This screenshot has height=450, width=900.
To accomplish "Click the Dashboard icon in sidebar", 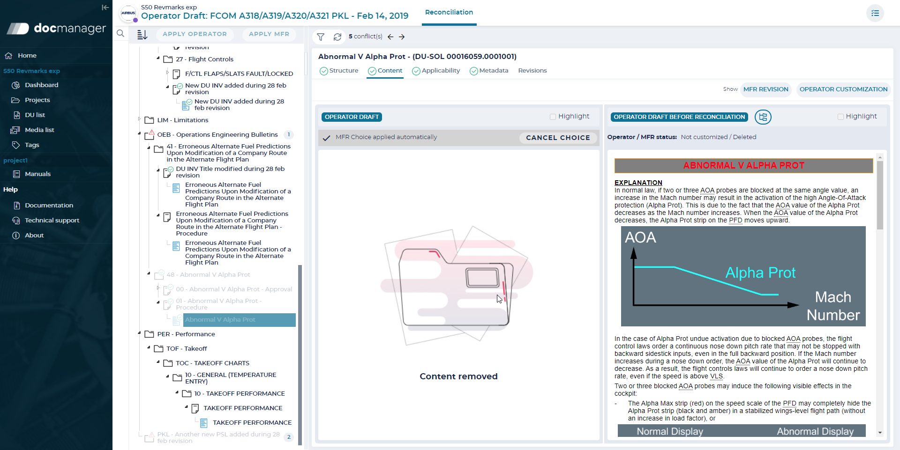I will coord(16,85).
